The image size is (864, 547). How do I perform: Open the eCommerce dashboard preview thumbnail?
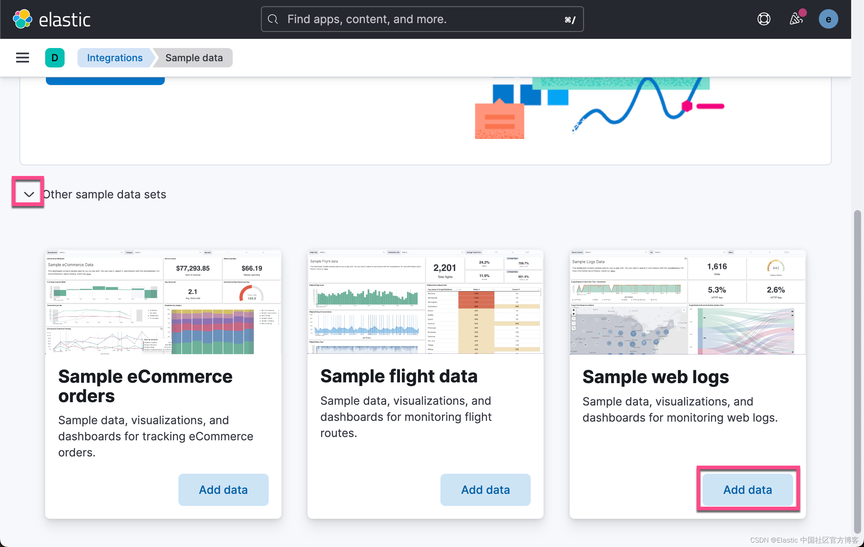(163, 302)
